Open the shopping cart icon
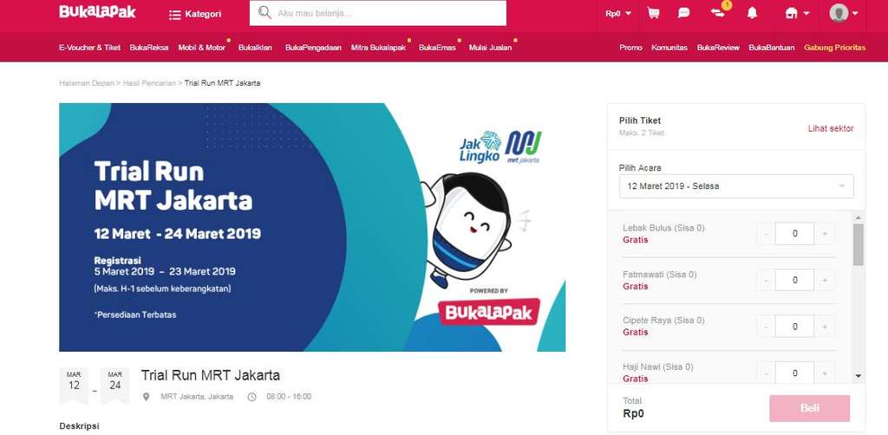The height and width of the screenshot is (435, 888). 654,13
